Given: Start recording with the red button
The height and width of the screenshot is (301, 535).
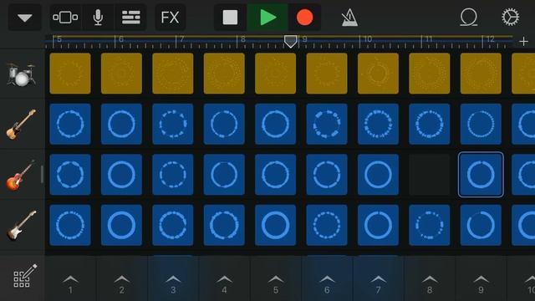Looking at the screenshot, I should point(304,18).
